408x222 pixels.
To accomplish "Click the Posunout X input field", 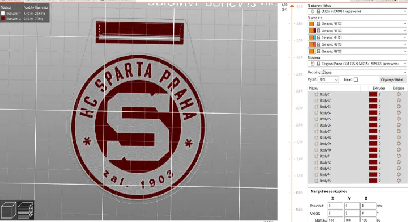I will [335, 206].
